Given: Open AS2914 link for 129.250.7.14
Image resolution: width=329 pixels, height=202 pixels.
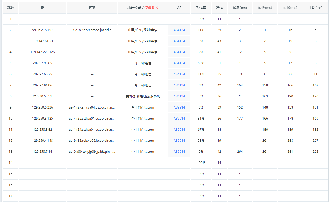Looking at the screenshot, I should tap(179, 152).
